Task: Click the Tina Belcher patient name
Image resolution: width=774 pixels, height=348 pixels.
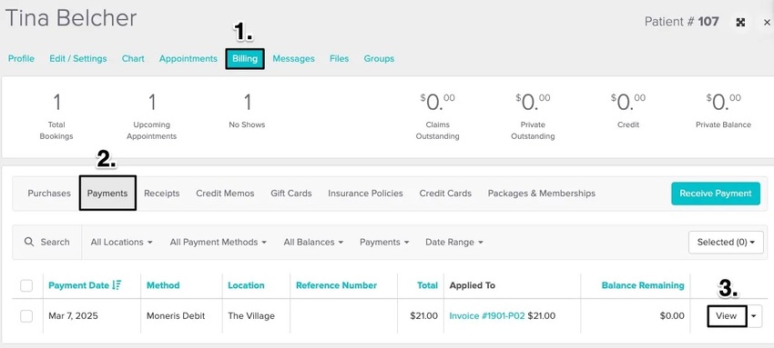Action: [x=71, y=19]
